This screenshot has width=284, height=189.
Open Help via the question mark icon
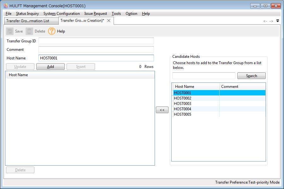[52, 31]
